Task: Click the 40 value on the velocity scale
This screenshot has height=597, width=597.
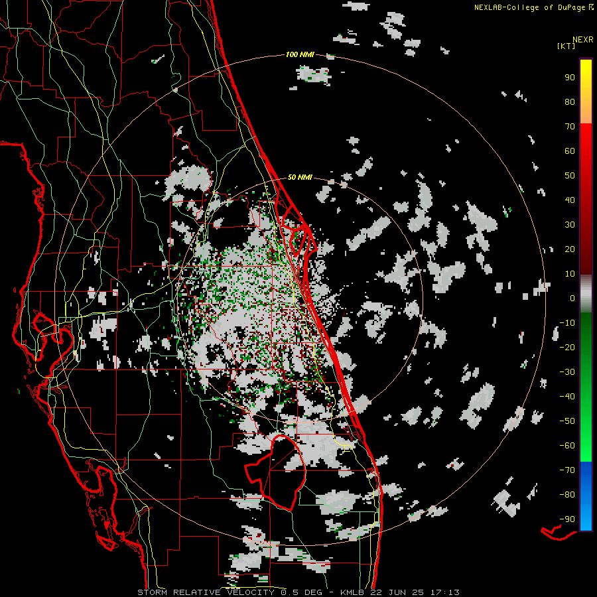Action: [x=570, y=200]
